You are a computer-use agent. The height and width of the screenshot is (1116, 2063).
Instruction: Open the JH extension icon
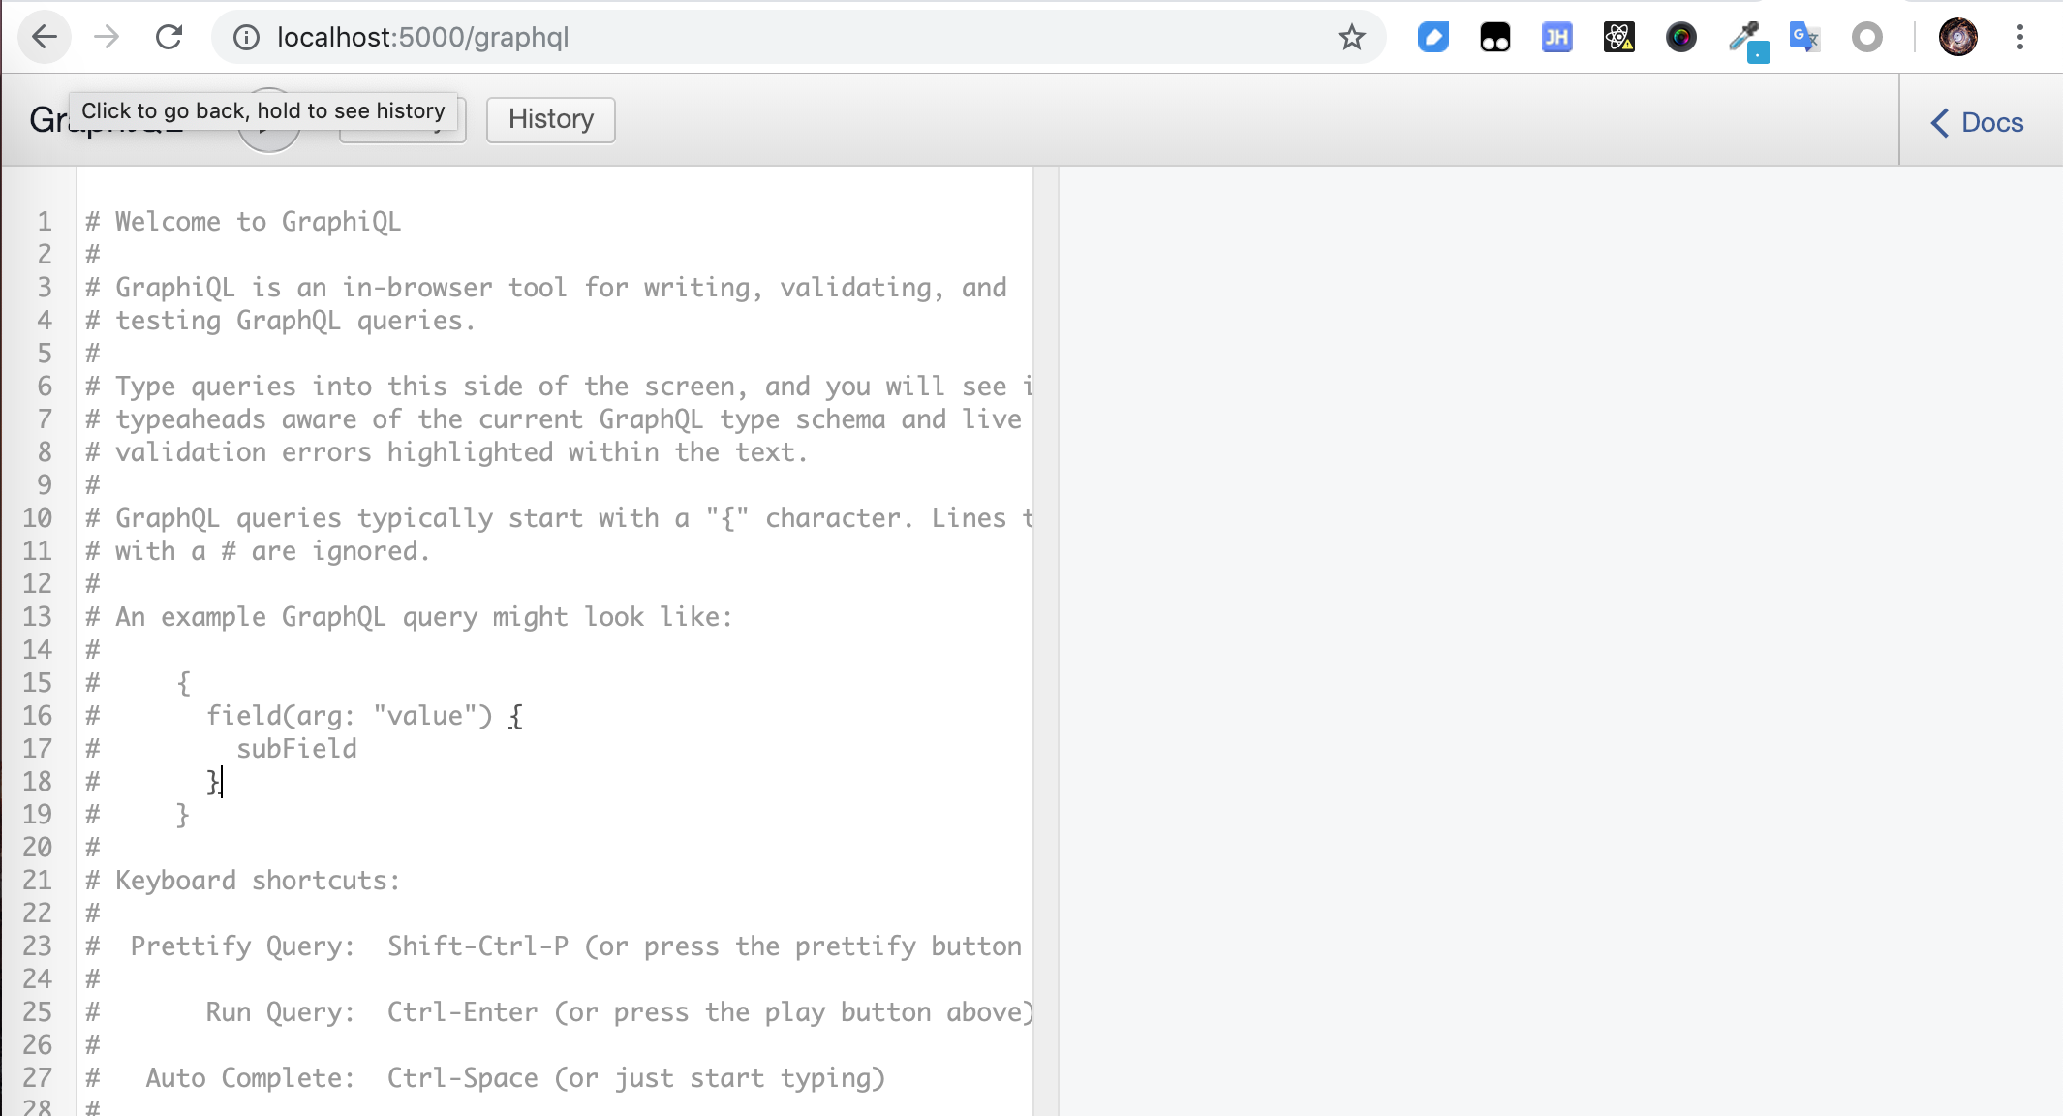click(1556, 38)
